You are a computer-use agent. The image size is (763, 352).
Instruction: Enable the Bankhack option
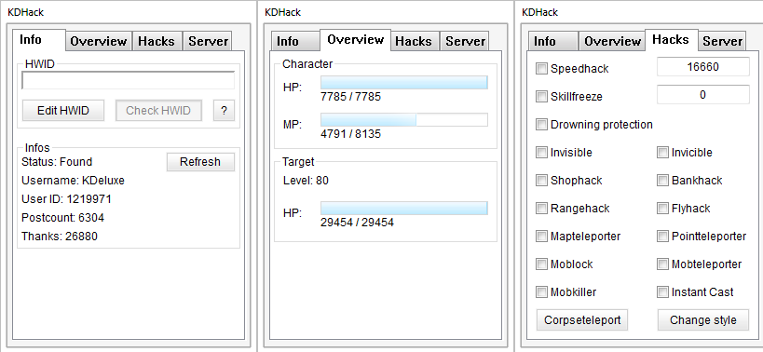pyautogui.click(x=662, y=181)
